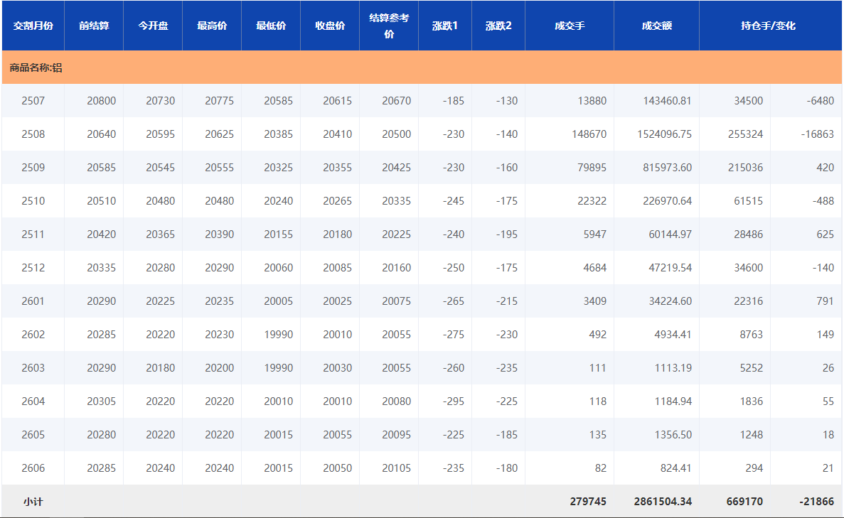Click the 最高价 column header
The width and height of the screenshot is (844, 518).
coord(212,26)
